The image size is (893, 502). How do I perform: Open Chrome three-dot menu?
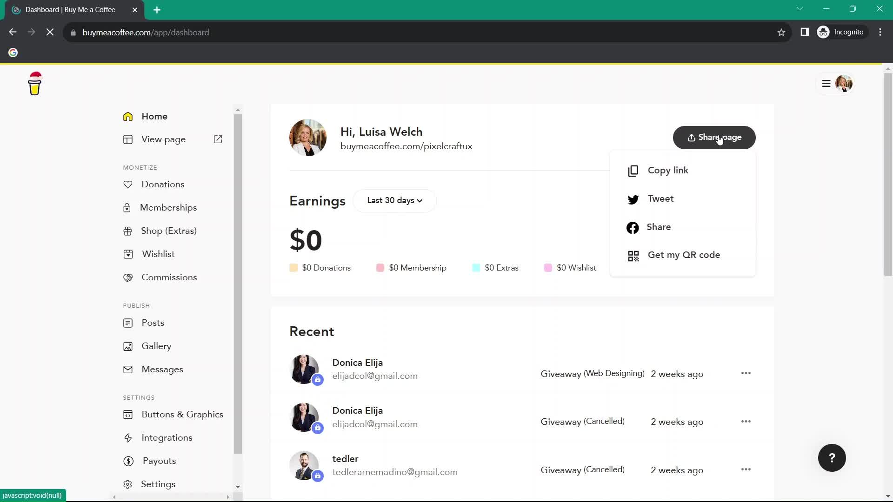(x=880, y=32)
